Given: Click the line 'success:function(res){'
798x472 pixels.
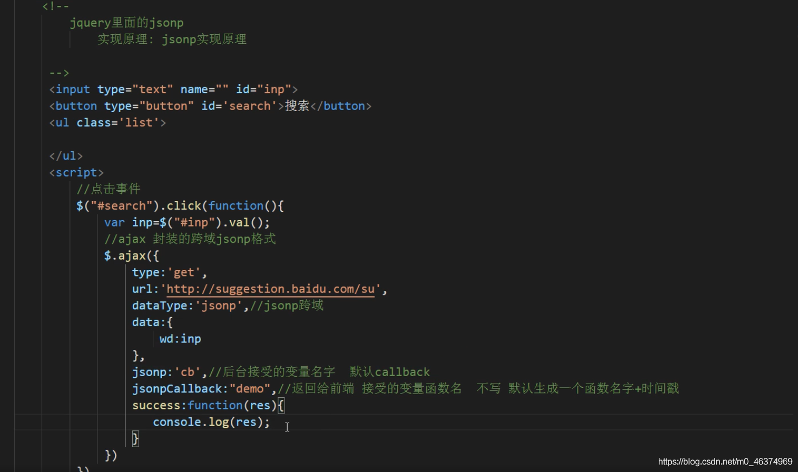Looking at the screenshot, I should pyautogui.click(x=208, y=405).
